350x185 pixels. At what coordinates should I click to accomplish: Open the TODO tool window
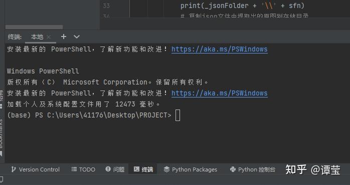tap(83, 169)
